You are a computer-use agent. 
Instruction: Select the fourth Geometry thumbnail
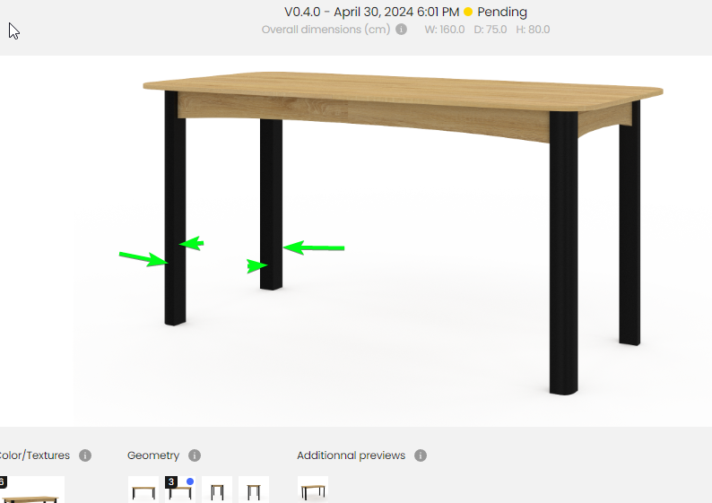pyautogui.click(x=254, y=490)
